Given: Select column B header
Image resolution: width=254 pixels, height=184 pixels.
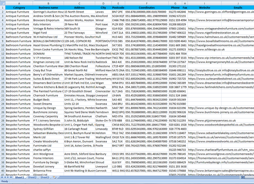Looking at the screenshot, I should pos(48,3).
